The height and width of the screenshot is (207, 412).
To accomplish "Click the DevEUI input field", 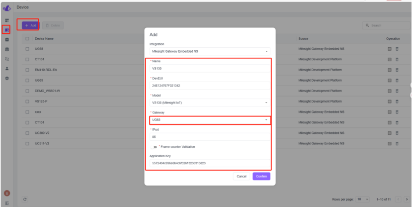I will tap(210, 86).
